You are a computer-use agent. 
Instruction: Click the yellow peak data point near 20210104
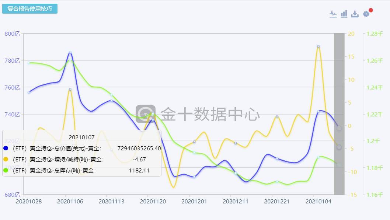(318, 46)
